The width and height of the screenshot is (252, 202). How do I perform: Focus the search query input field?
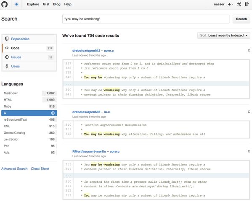(146, 19)
